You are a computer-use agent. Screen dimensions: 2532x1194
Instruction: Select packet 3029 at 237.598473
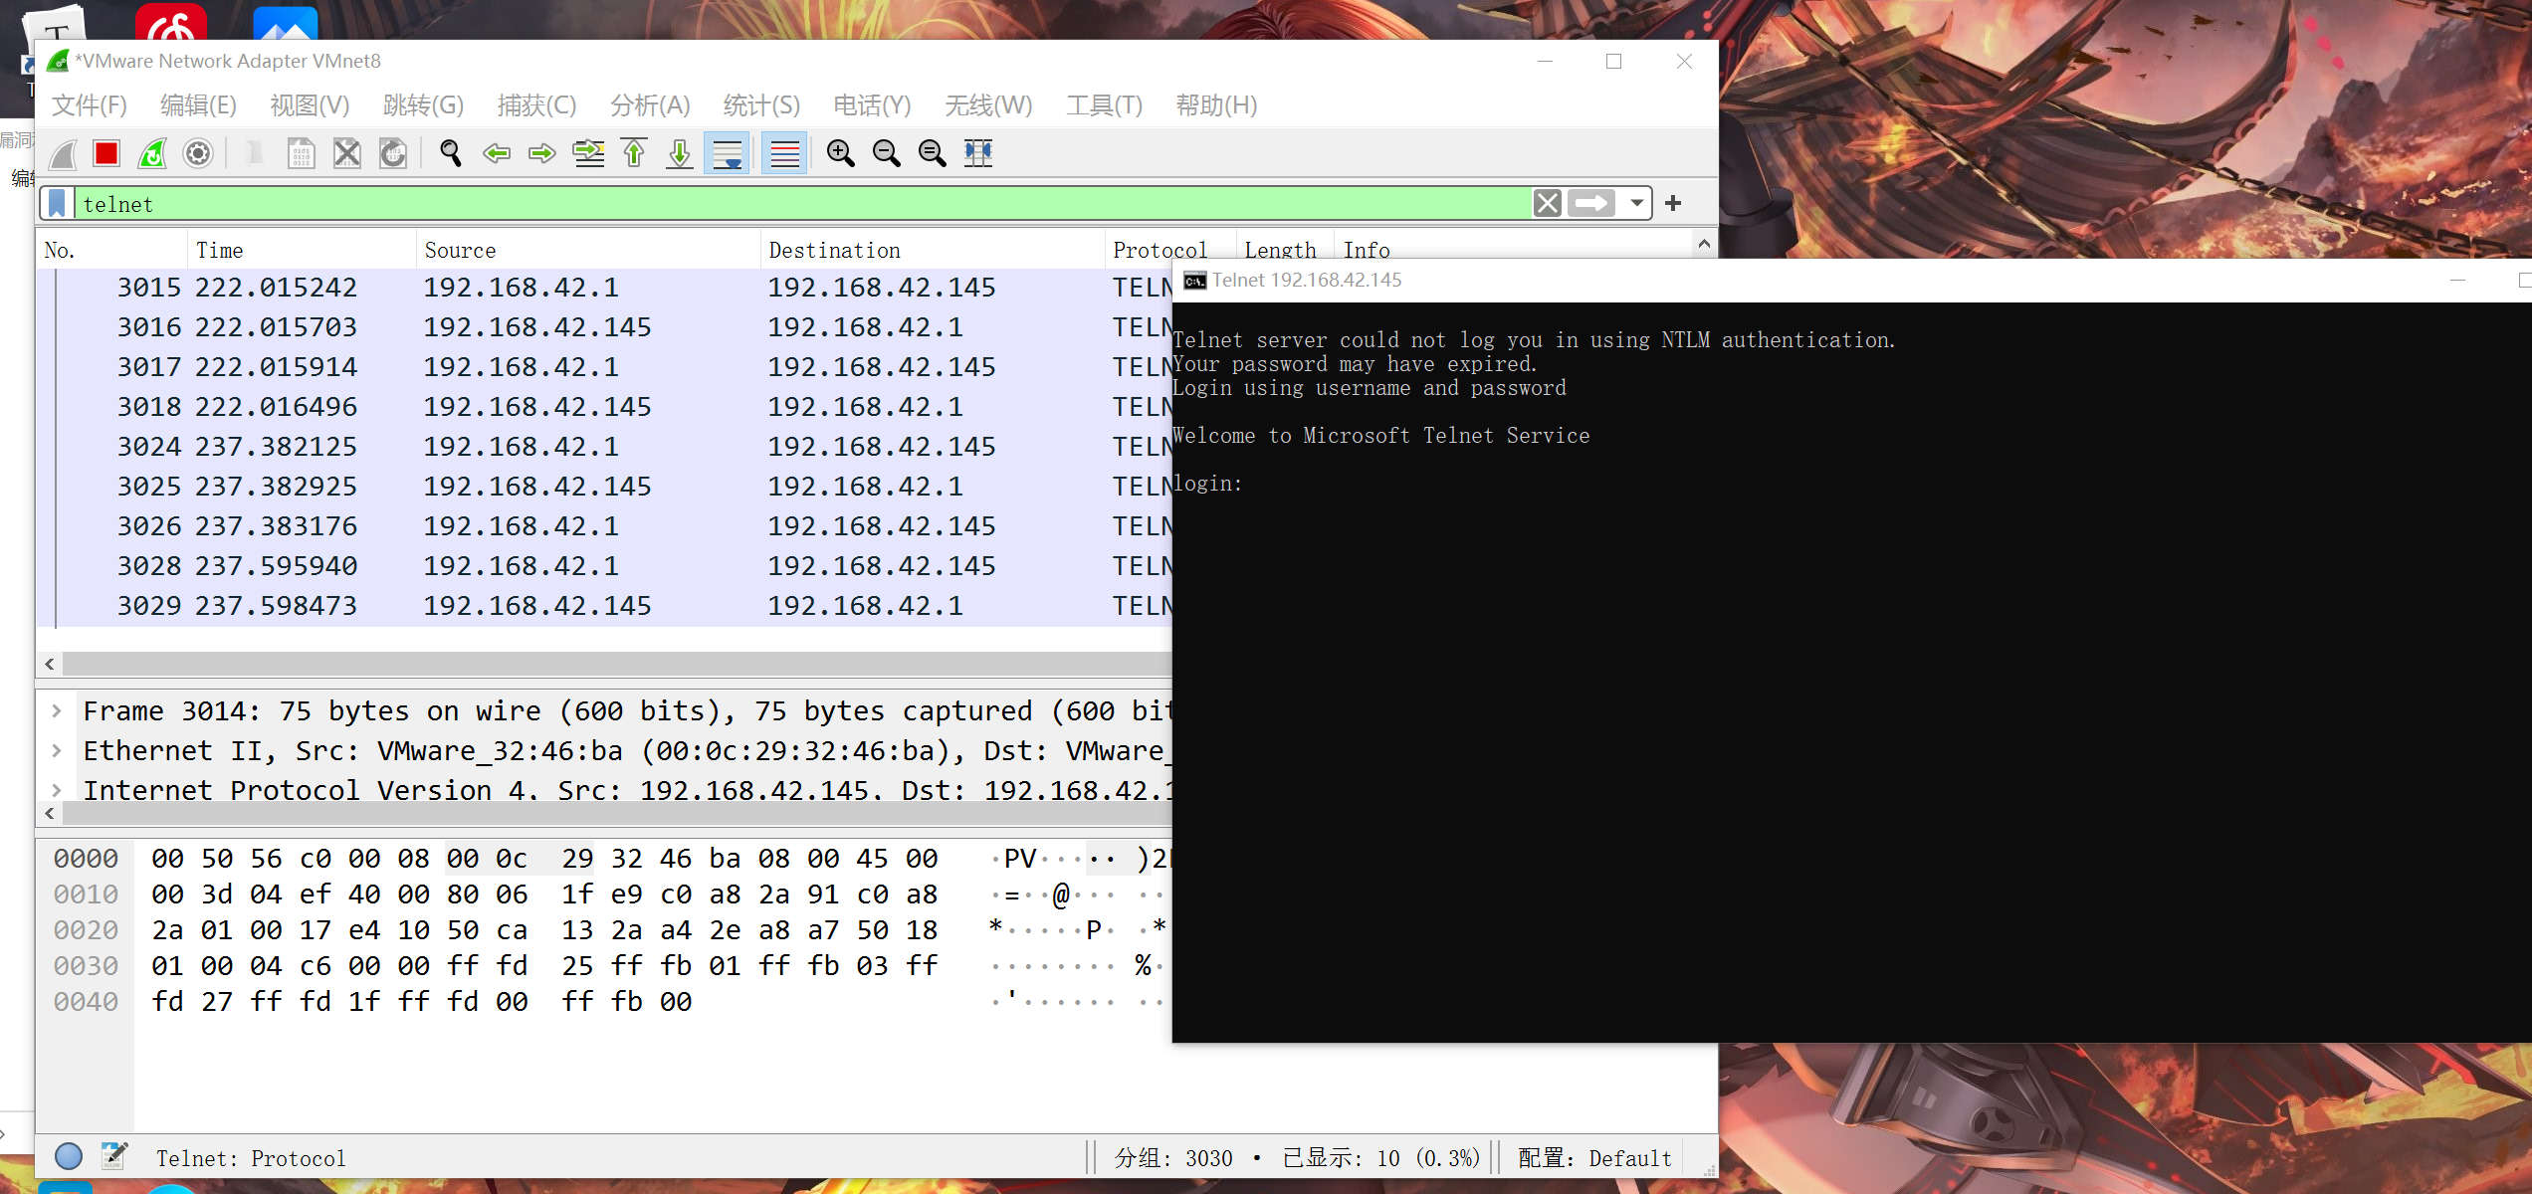(x=604, y=606)
